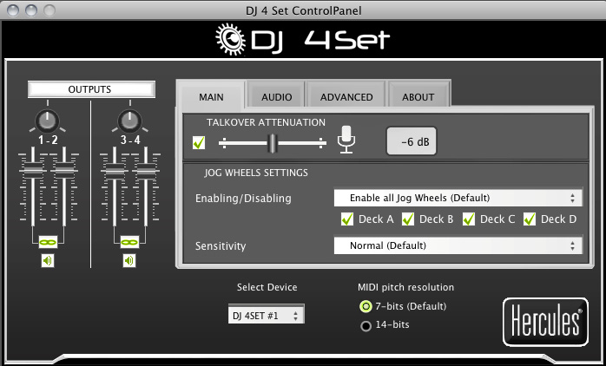Viewport: 606px width, 366px height.
Task: Select 14-bits MIDI pitch resolution
Action: 366,326
